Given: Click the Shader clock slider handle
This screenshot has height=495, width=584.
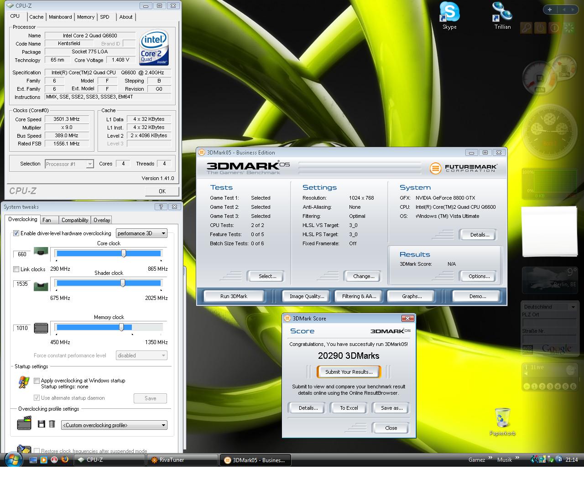Looking at the screenshot, I should (x=123, y=283).
